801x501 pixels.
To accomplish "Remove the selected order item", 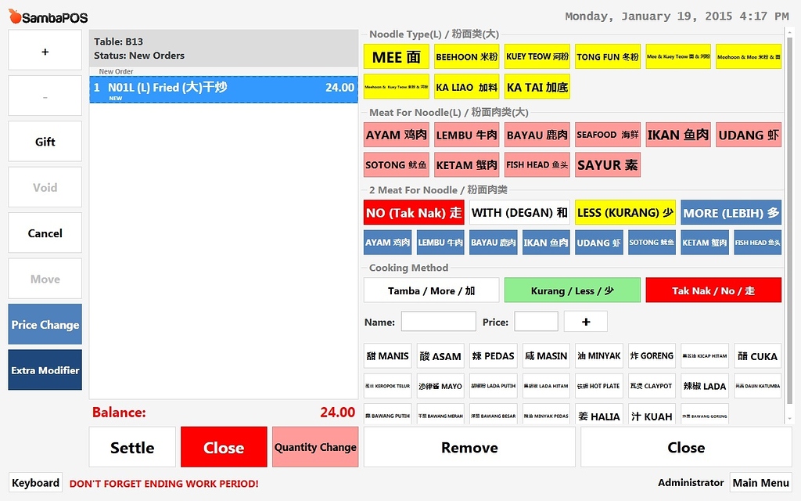I will coord(469,447).
